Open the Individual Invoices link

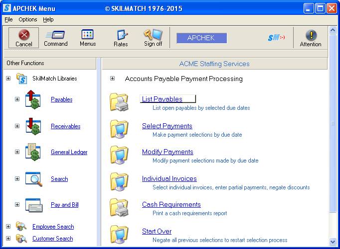[170, 178]
